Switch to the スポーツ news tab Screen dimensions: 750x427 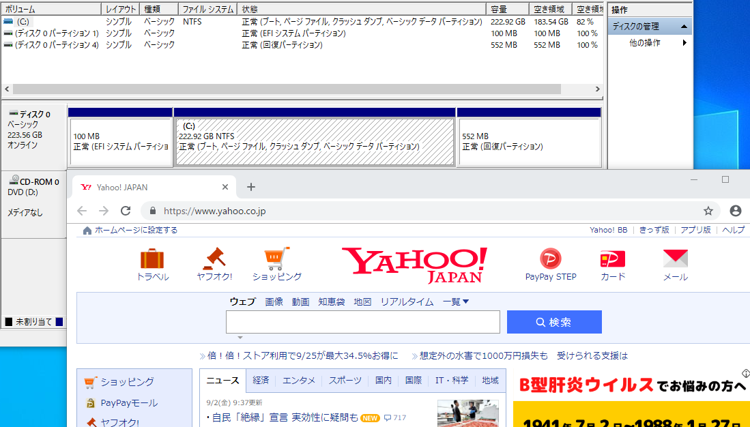click(345, 381)
